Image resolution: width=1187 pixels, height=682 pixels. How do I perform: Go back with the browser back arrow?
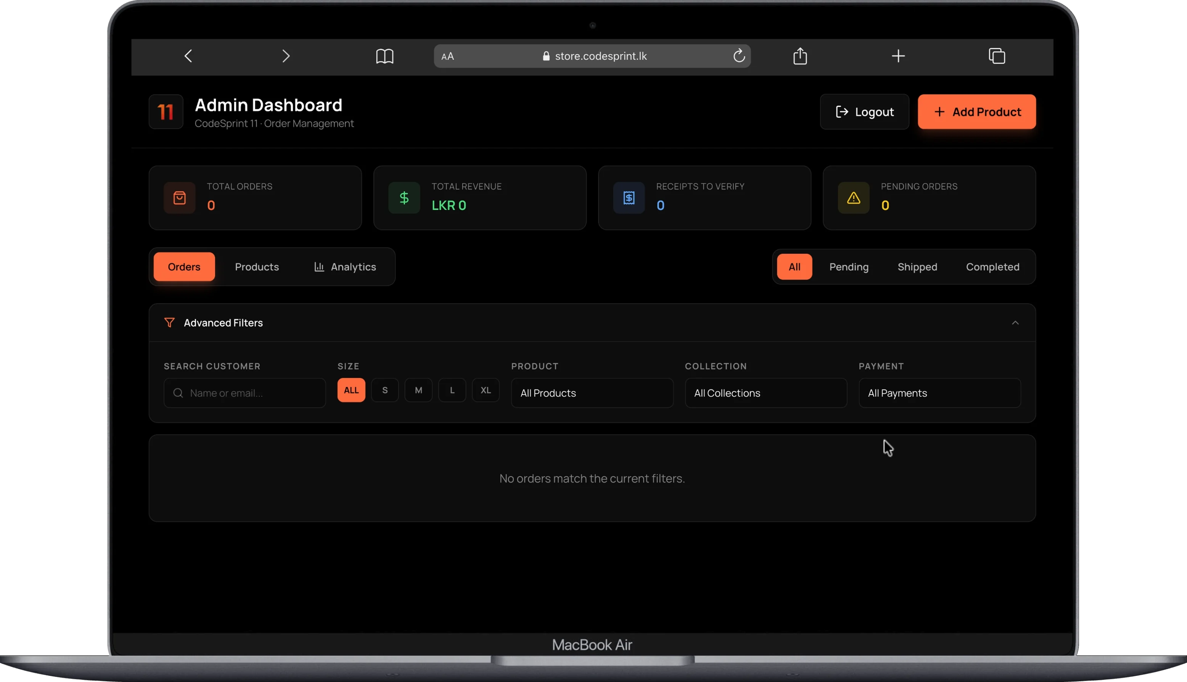pos(188,56)
